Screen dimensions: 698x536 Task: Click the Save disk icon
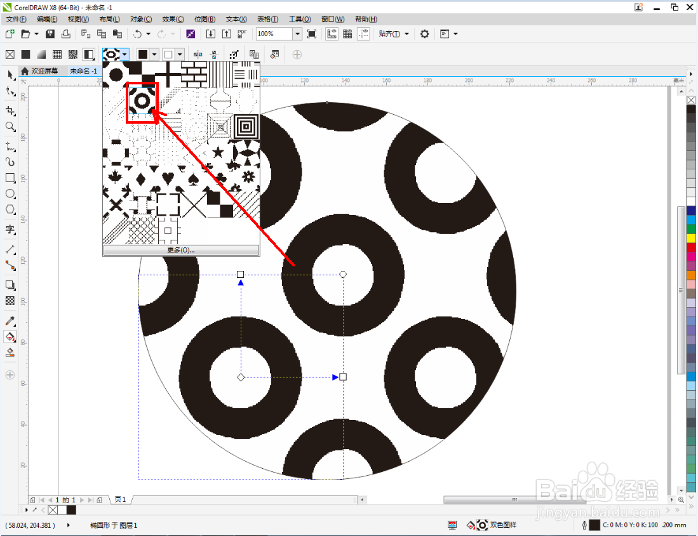(x=50, y=34)
